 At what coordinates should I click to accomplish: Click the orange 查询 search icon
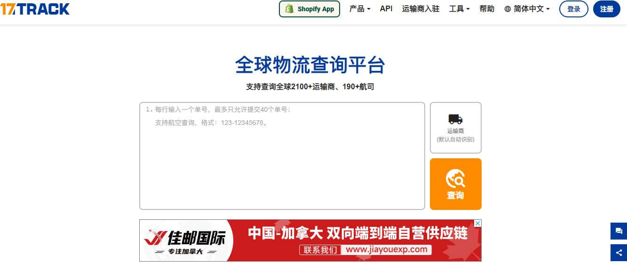pos(455,178)
